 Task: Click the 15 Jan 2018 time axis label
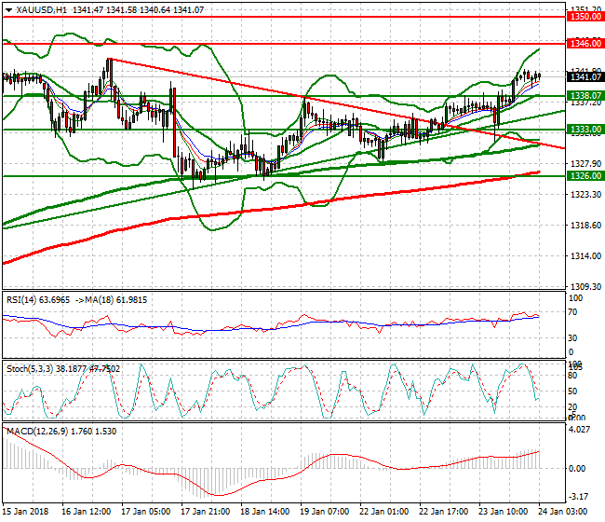[x=25, y=512]
